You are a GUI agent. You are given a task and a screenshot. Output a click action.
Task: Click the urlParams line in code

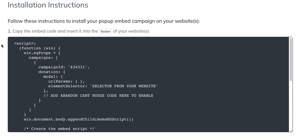pos(66,81)
